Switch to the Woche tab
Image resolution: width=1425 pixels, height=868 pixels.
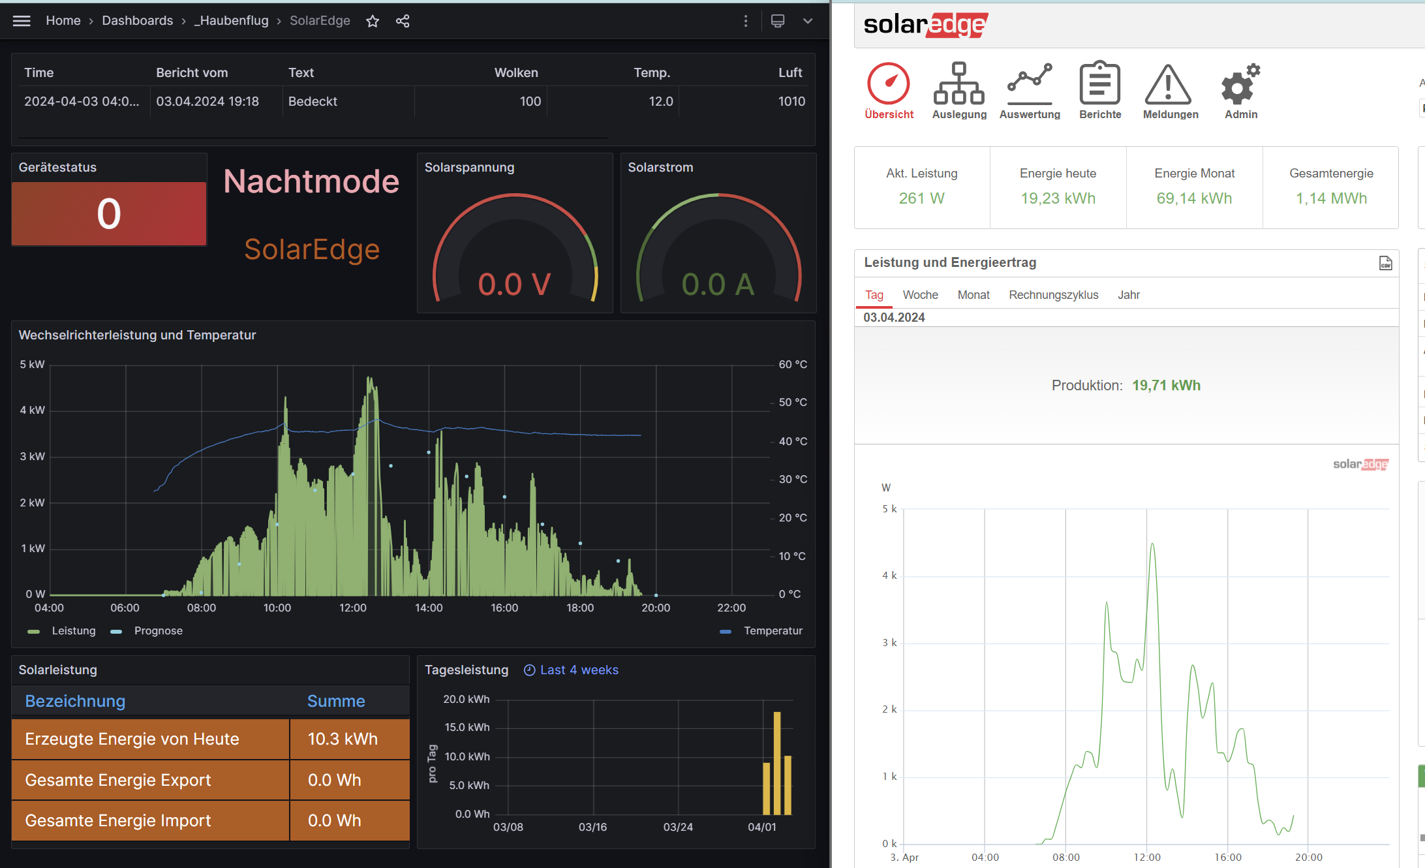920,295
